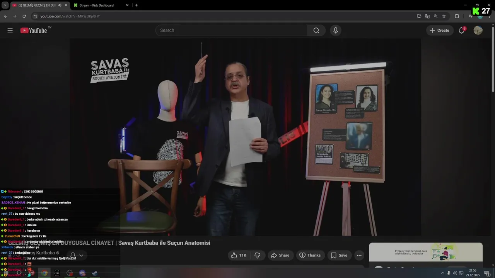Expand subscription notification options chevron

point(81,256)
